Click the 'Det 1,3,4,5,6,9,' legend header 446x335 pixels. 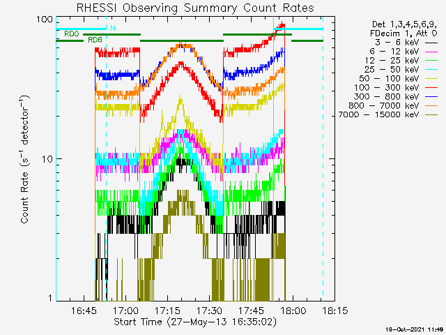[x=404, y=24]
